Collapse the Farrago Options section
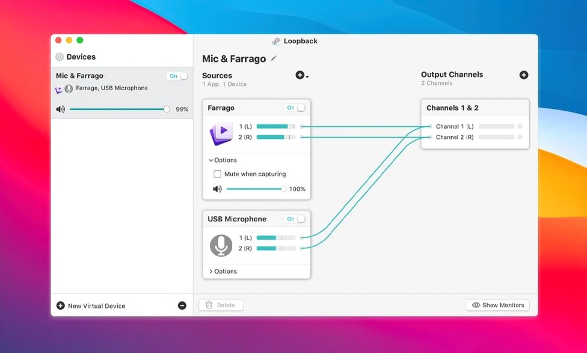This screenshot has height=353, width=587. pyautogui.click(x=223, y=160)
